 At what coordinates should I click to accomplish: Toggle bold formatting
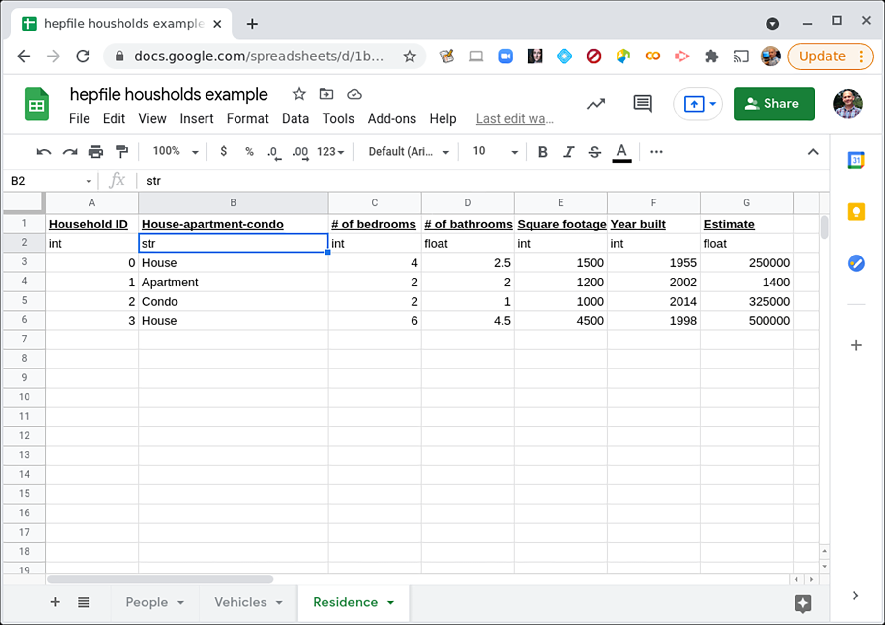point(542,152)
